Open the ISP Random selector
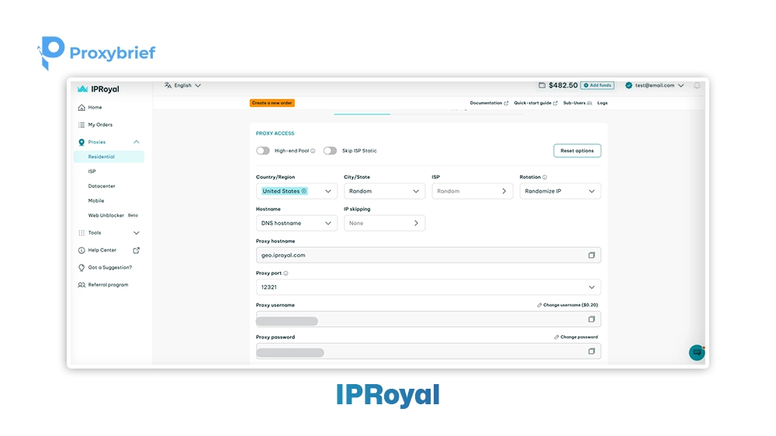The width and height of the screenshot is (776, 436). 472,191
